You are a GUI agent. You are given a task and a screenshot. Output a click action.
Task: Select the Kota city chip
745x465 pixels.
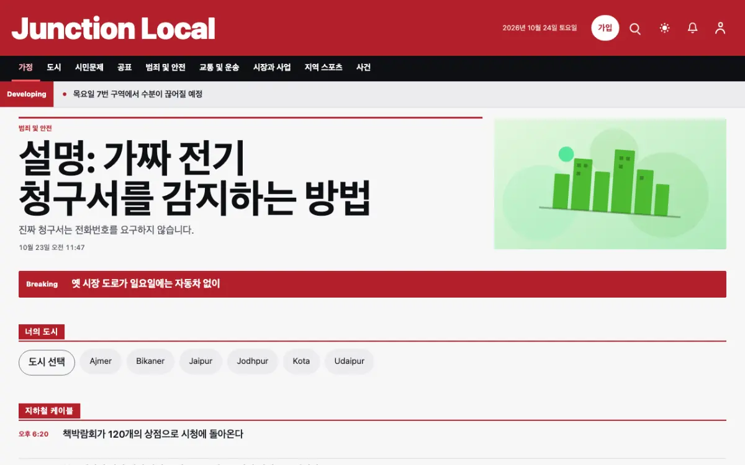point(301,361)
